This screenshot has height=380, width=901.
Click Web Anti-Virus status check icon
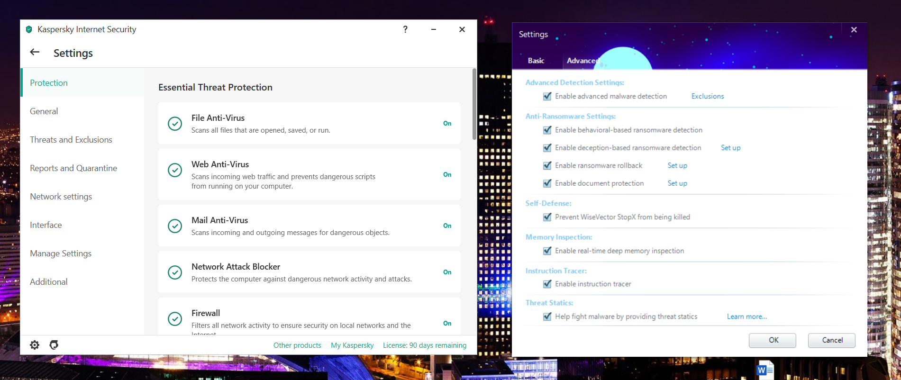point(175,170)
